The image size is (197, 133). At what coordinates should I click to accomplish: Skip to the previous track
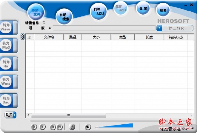(x=53, y=127)
